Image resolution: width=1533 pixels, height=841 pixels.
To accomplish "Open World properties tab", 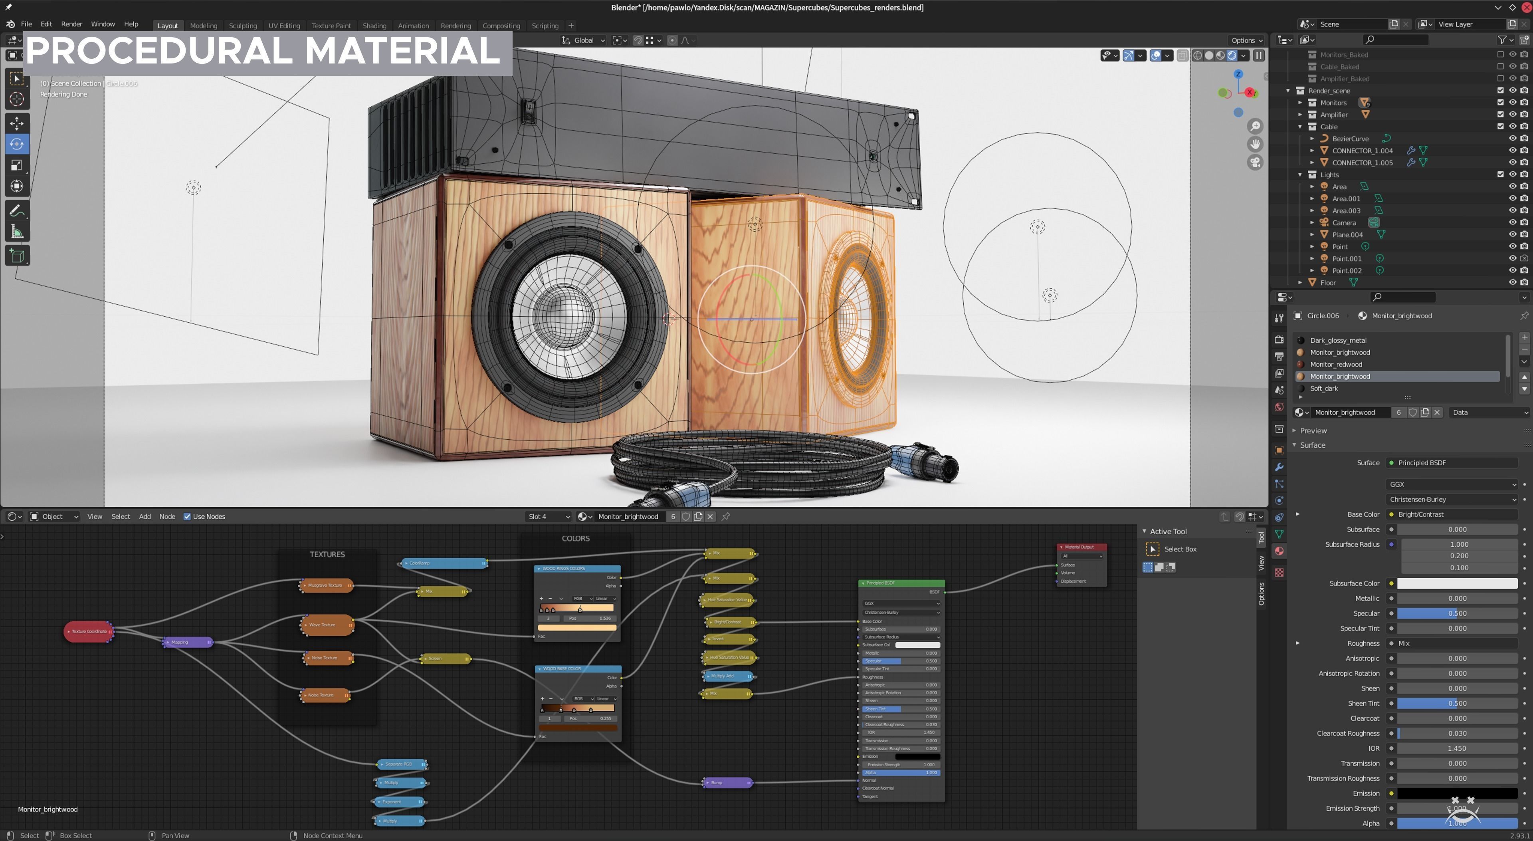I will (x=1279, y=407).
